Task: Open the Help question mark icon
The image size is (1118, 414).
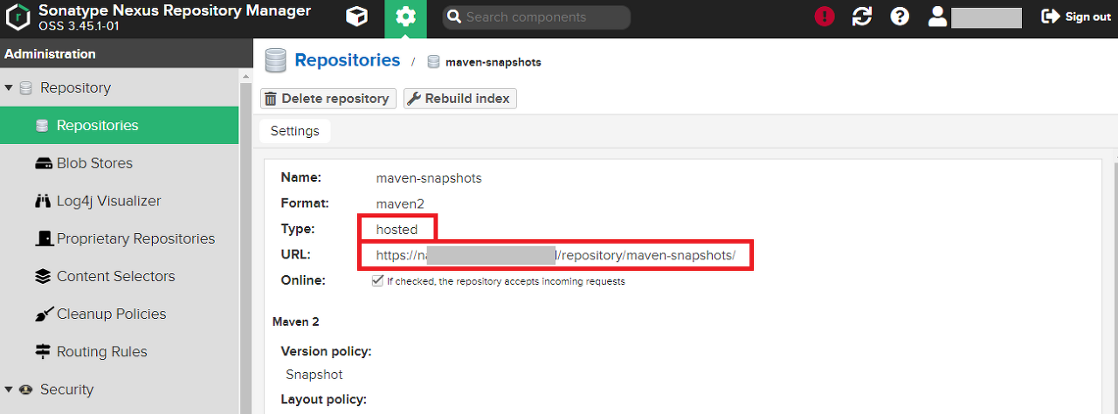Action: (x=900, y=17)
